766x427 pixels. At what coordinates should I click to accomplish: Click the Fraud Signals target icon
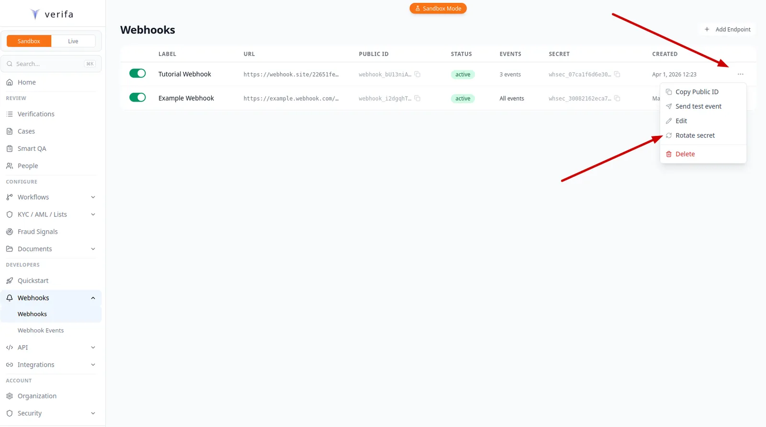(x=10, y=232)
